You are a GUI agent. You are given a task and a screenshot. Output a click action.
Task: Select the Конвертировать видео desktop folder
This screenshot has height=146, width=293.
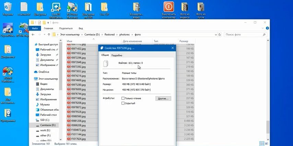tap(137, 10)
